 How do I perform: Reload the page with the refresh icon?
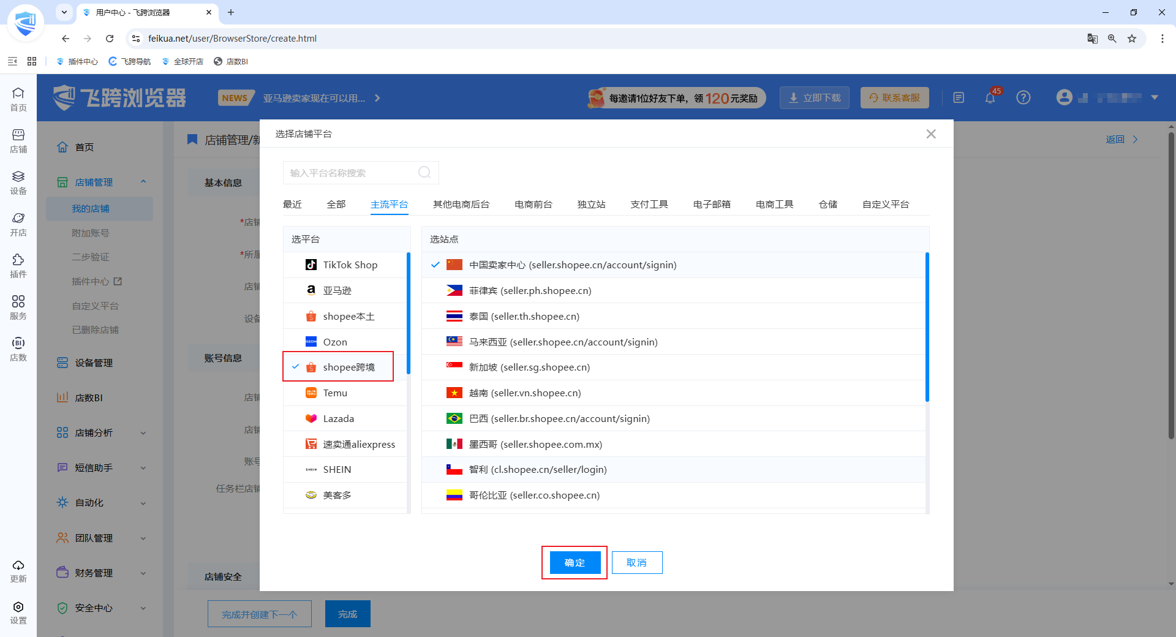point(110,39)
